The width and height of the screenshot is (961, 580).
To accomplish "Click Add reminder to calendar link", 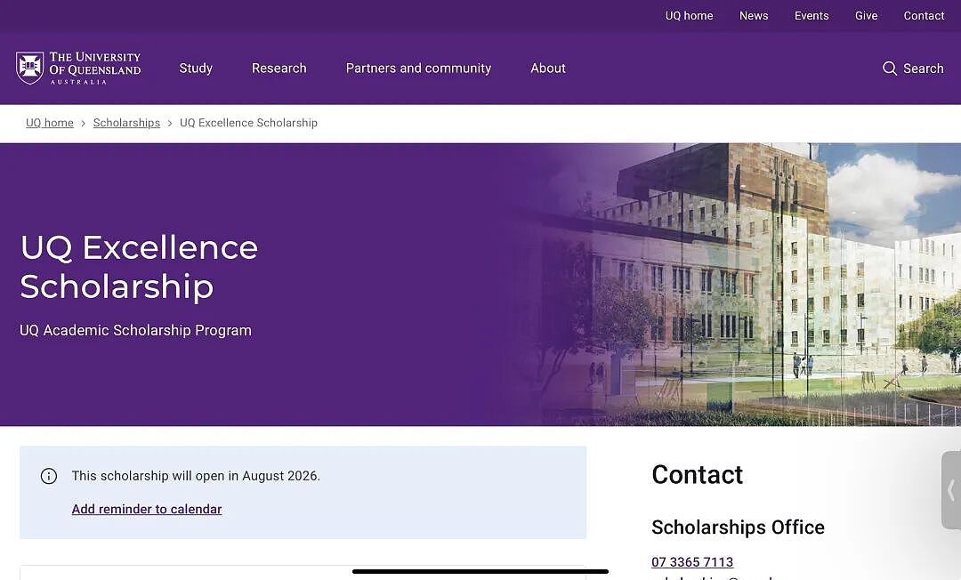I will (x=147, y=509).
